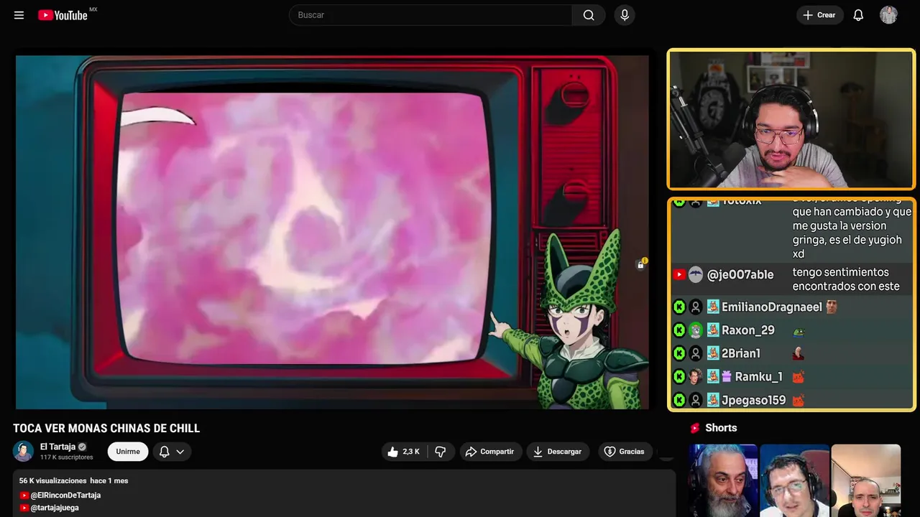Image resolution: width=920 pixels, height=517 pixels.
Task: Click emote in EmilianoDragnaeel message
Action: pyautogui.click(x=832, y=307)
